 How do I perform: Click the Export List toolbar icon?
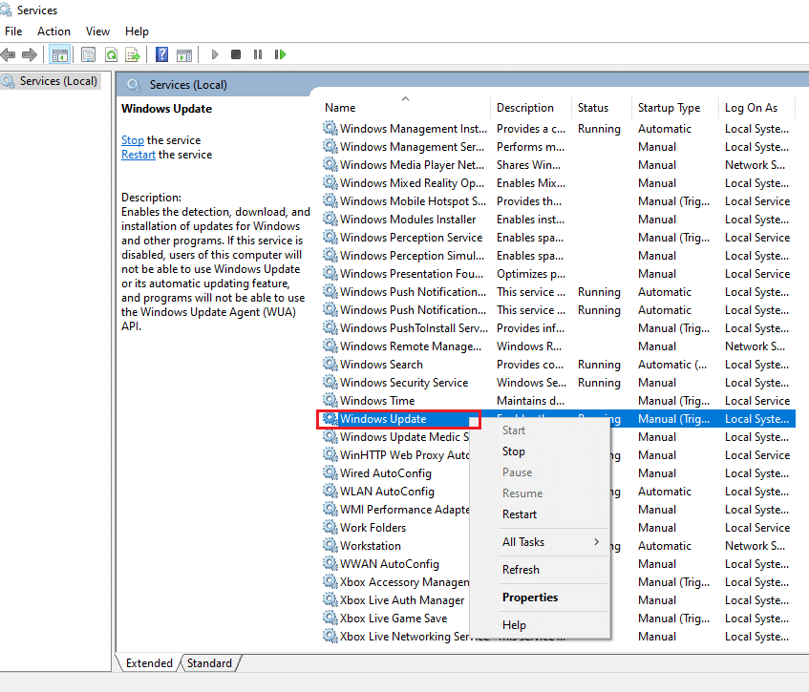click(133, 54)
